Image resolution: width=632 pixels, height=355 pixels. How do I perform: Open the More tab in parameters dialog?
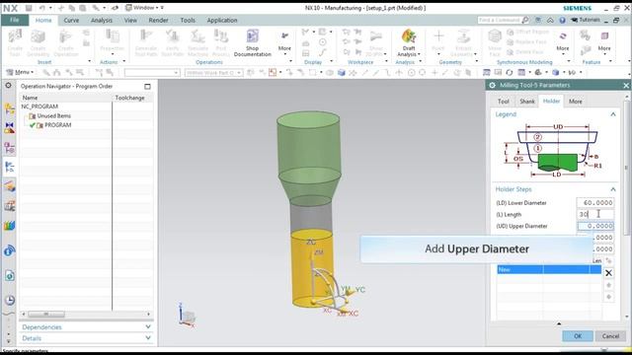575,102
